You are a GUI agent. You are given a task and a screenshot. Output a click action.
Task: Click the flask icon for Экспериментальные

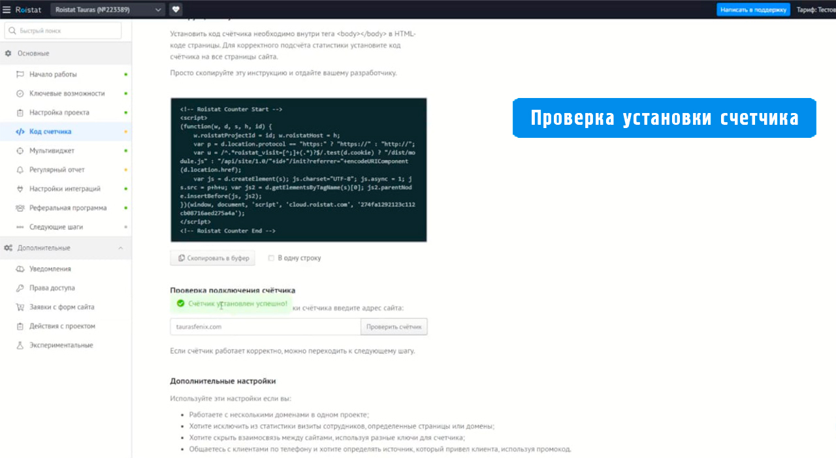tap(20, 345)
